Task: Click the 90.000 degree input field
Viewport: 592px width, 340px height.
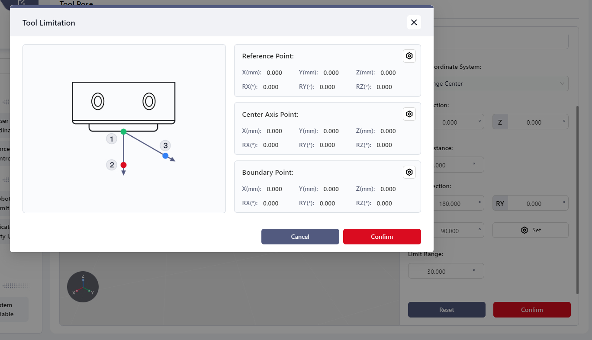Action: pos(454,231)
